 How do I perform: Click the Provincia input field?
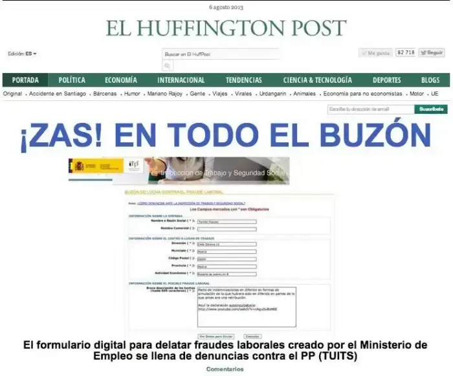pyautogui.click(x=226, y=267)
